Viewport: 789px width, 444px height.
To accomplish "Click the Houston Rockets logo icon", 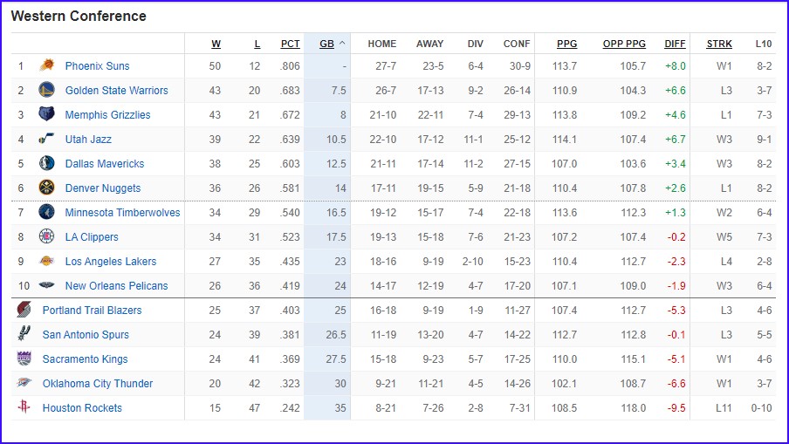I will tap(24, 407).
